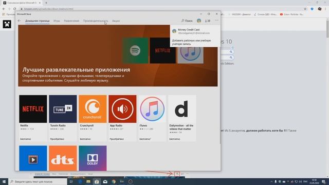Viewport: 329px width, 185px height.
Task: Click Chrome browser back button
Action: coord(4,9)
